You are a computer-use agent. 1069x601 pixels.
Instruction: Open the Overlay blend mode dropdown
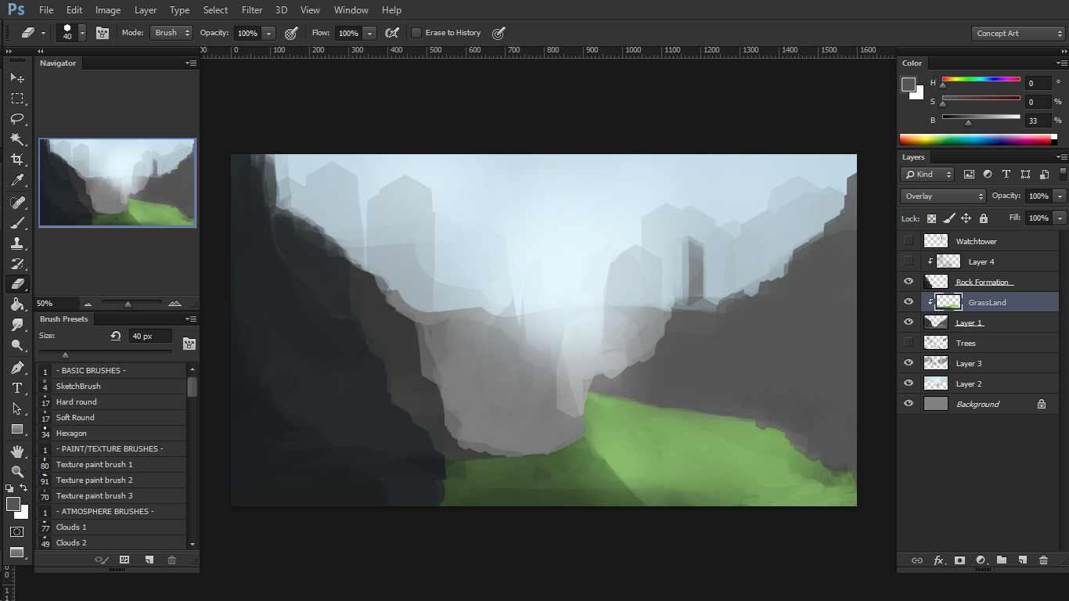[943, 196]
